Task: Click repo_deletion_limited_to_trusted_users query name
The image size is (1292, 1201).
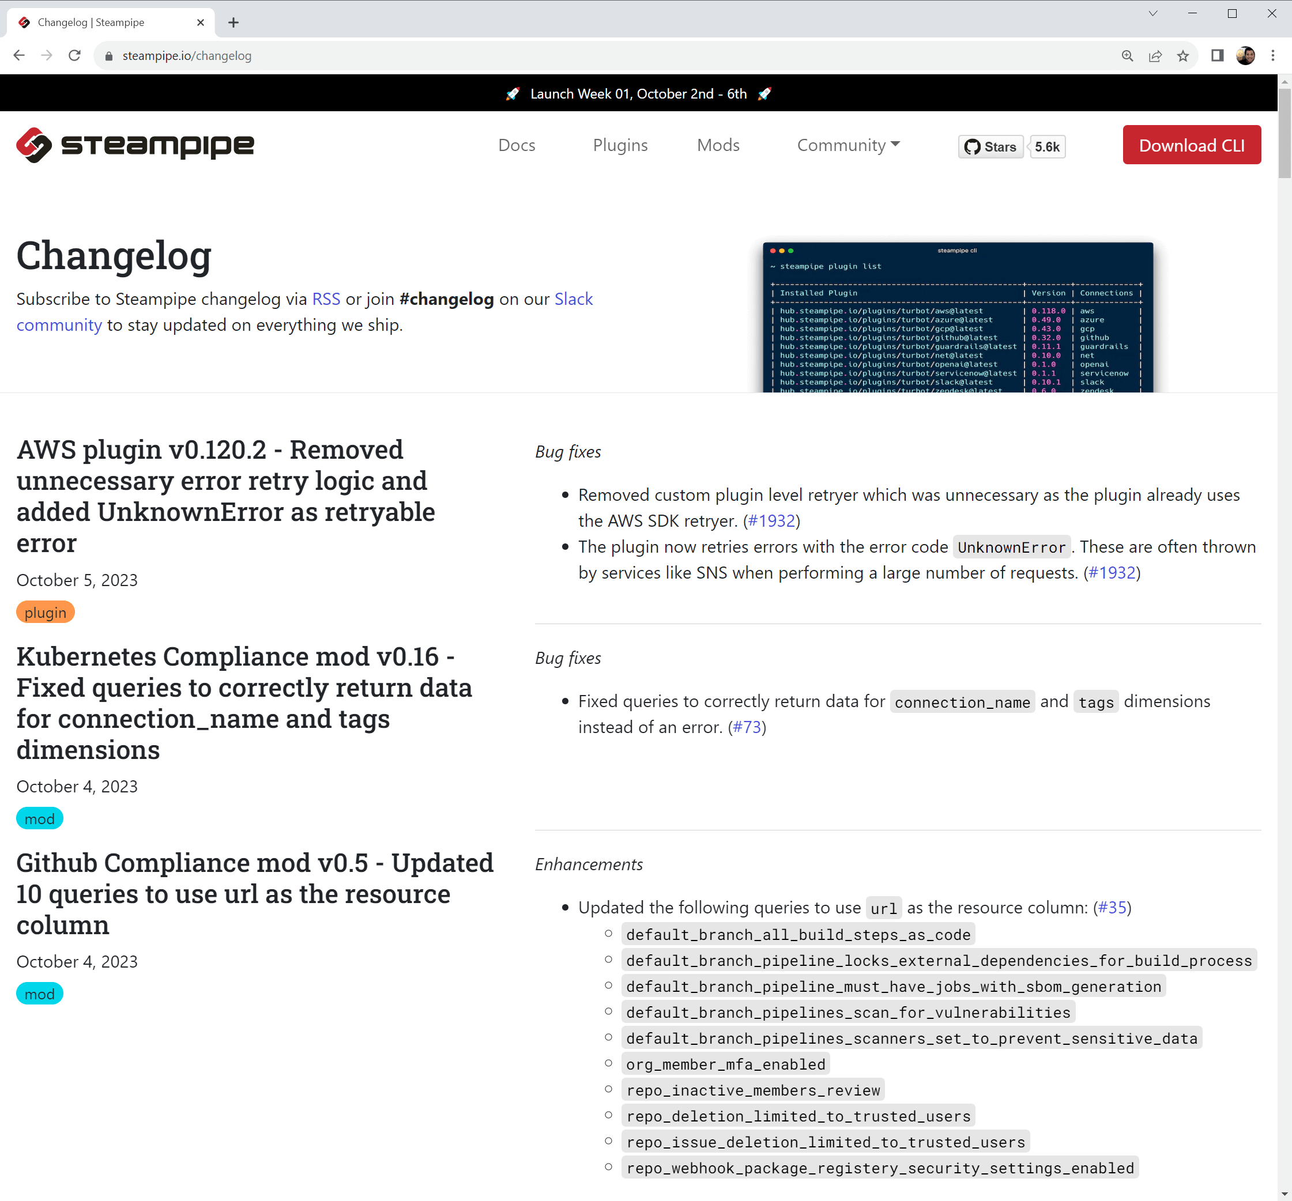Action: tap(798, 1116)
